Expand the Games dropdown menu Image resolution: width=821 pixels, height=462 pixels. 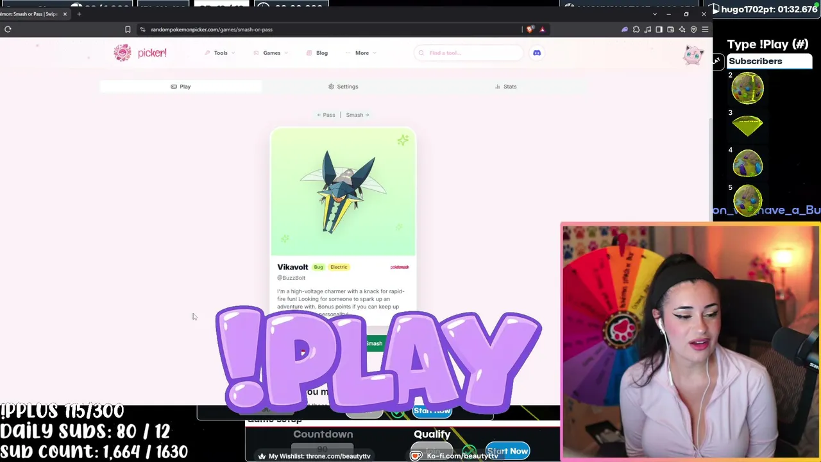(x=271, y=53)
